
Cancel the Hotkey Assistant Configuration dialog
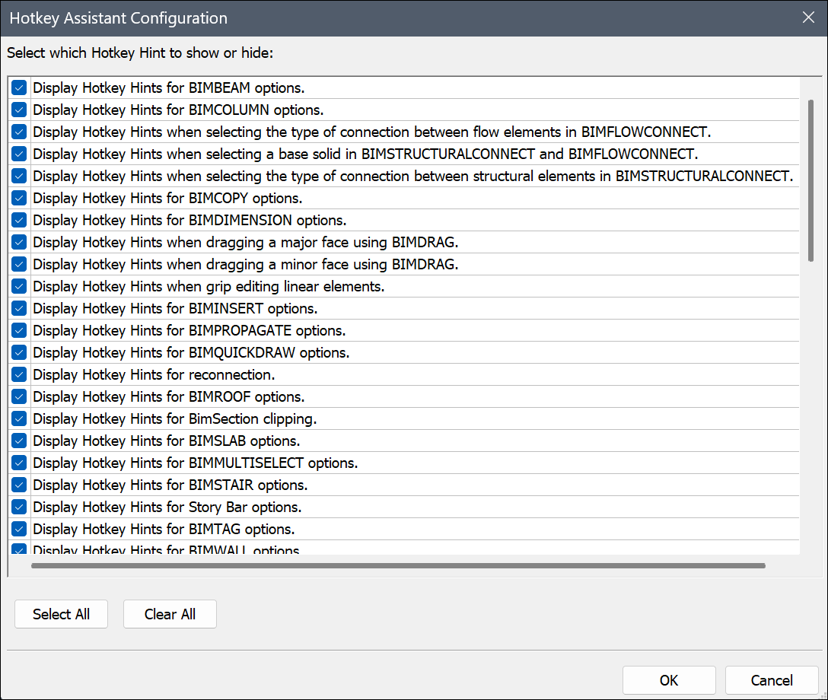(771, 680)
